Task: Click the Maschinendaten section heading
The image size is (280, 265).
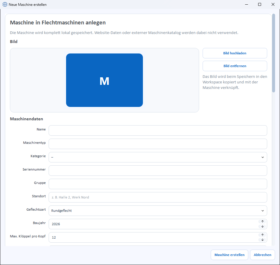Action: 26,119
